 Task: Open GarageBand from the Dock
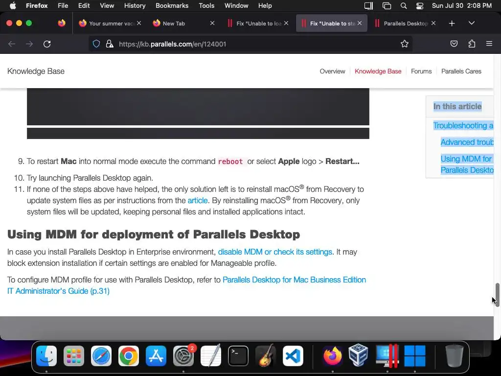pyautogui.click(x=266, y=356)
